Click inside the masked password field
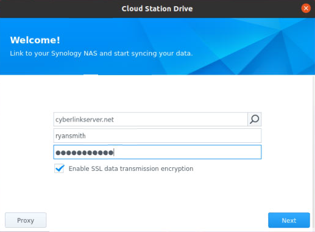 (157, 152)
